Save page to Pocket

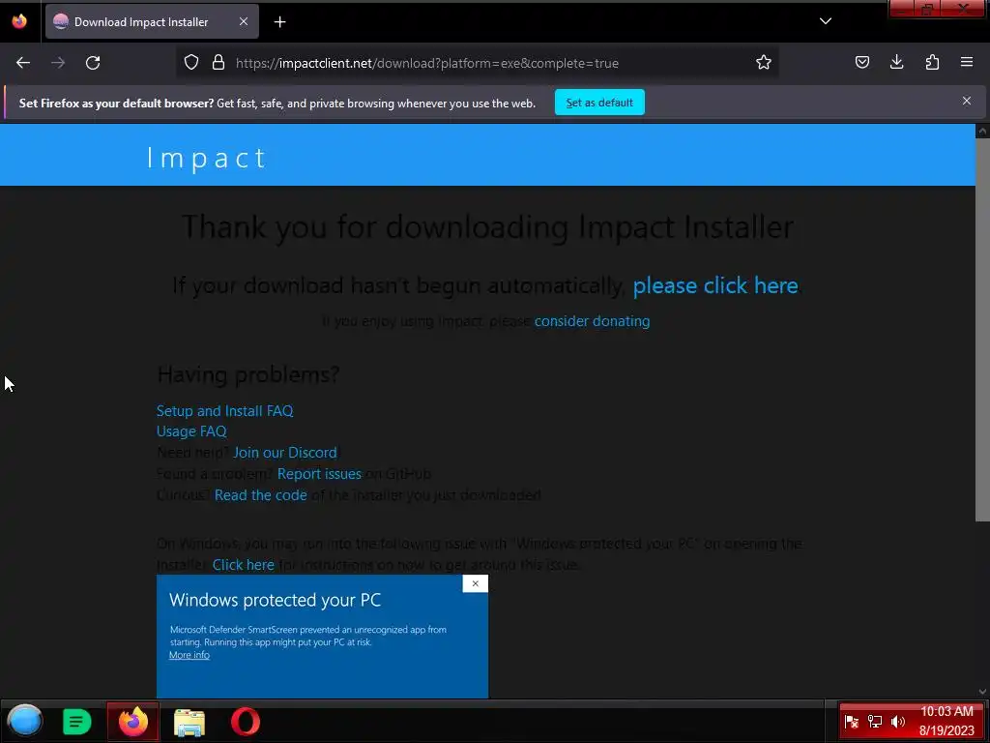tap(861, 62)
